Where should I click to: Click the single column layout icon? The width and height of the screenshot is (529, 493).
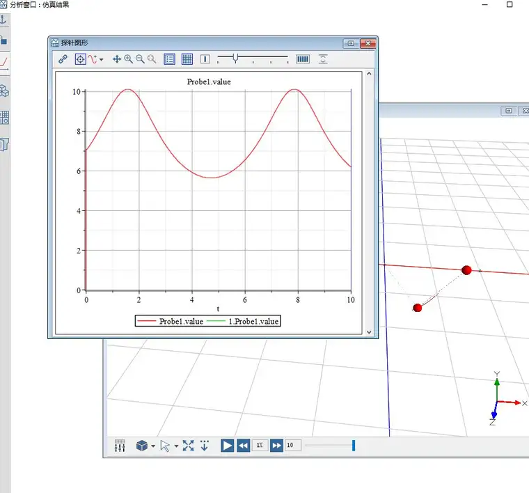pos(205,59)
